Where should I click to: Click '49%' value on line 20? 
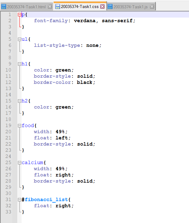(x=60, y=132)
